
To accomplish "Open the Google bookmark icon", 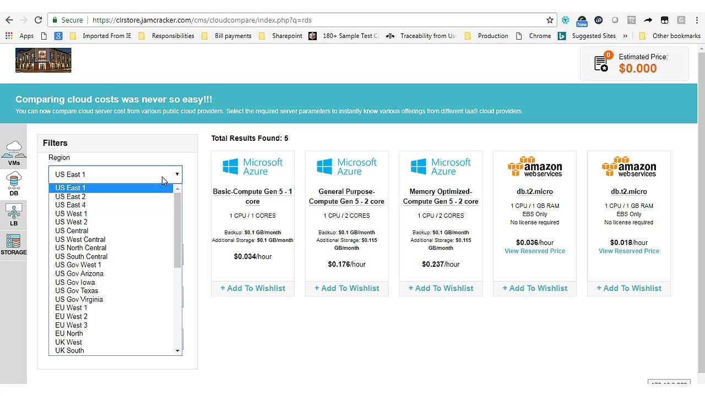I will [x=58, y=36].
